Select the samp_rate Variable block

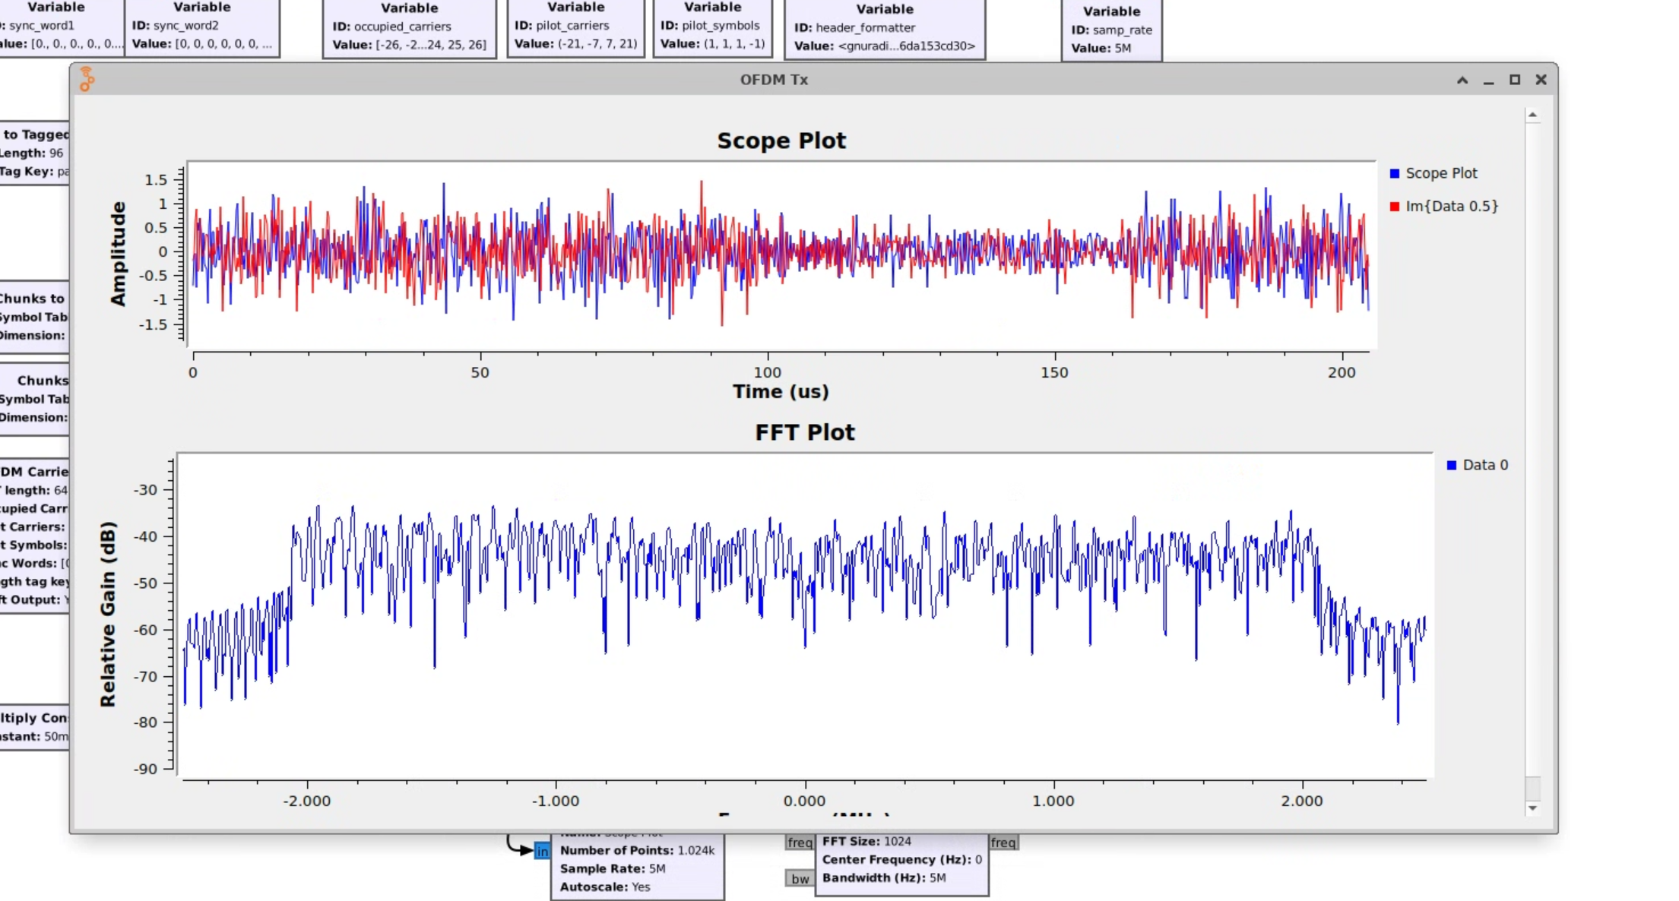1111,30
